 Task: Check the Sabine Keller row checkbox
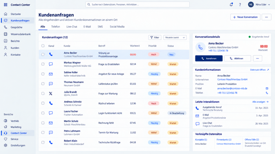coord(43,74)
